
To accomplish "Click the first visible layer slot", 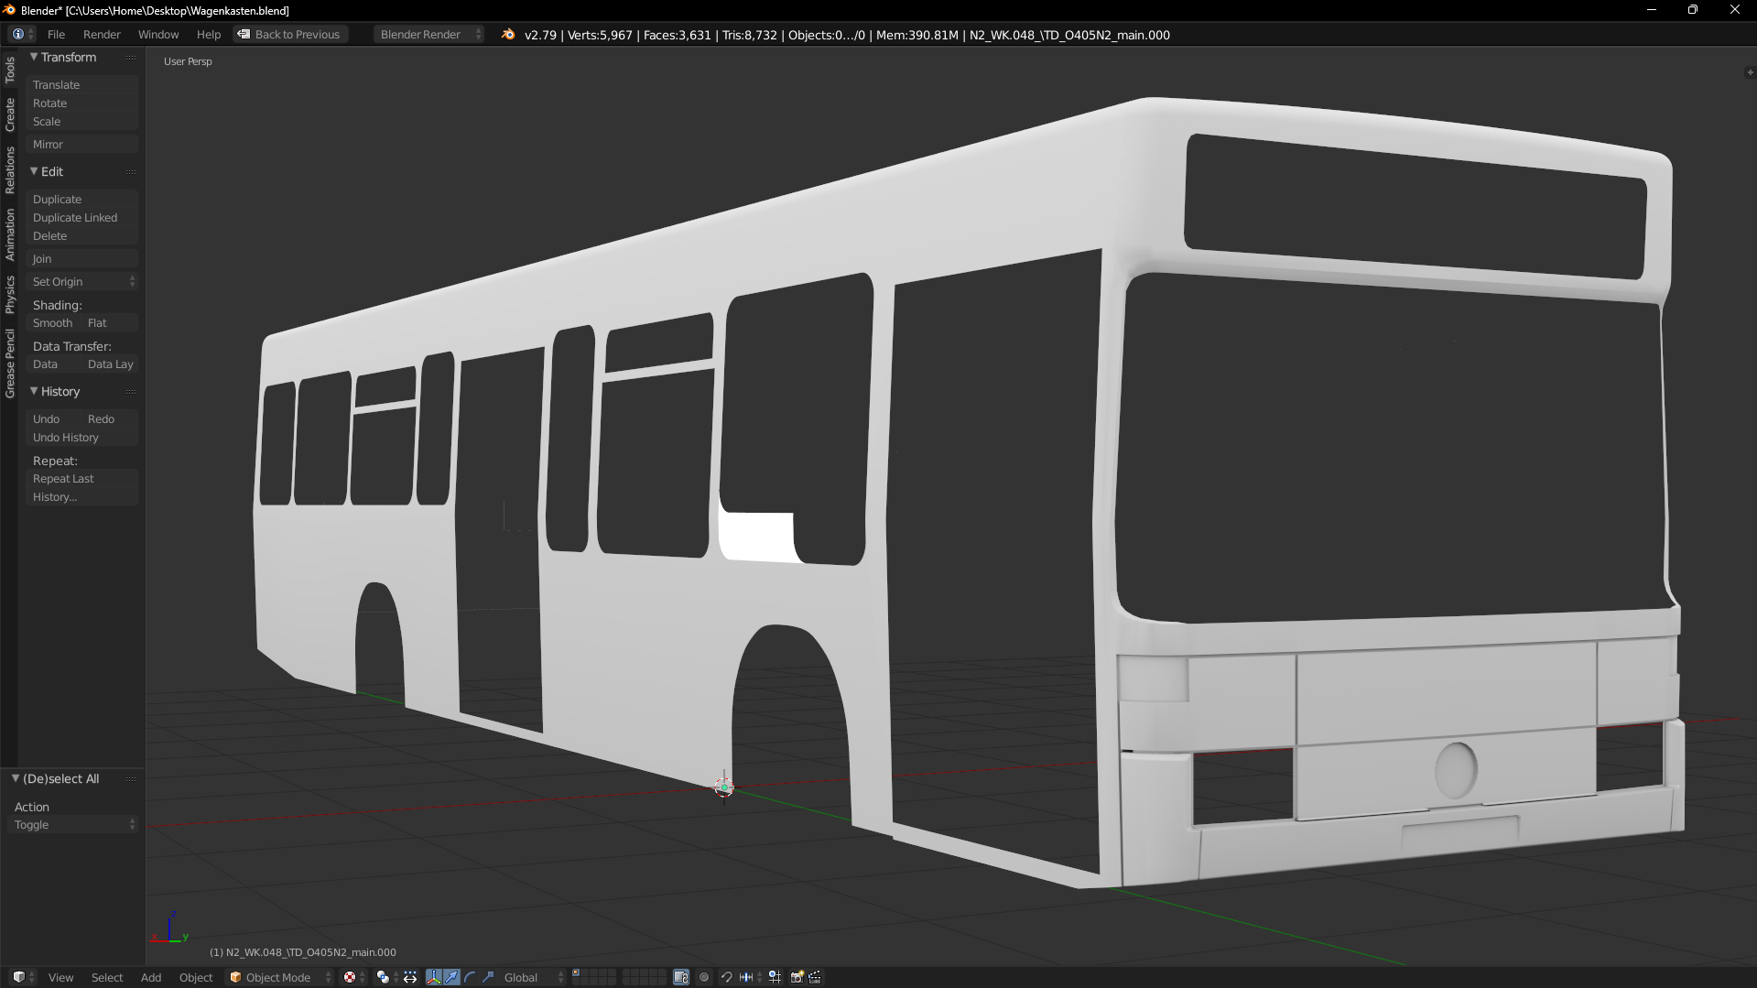I will coord(576,972).
